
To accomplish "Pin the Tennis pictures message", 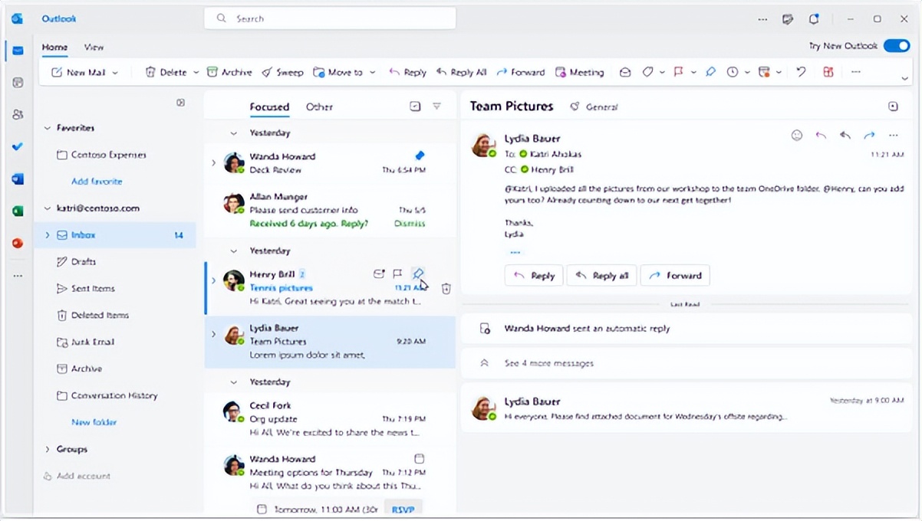I will tap(418, 274).
